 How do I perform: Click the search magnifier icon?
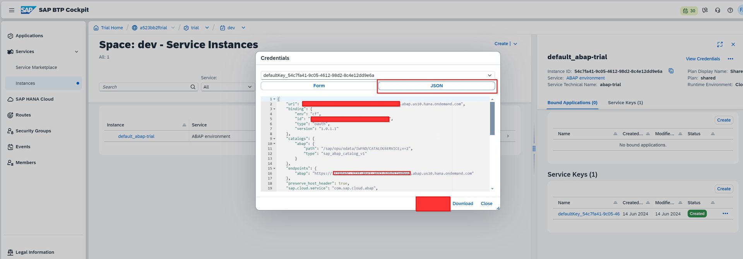[x=193, y=87]
